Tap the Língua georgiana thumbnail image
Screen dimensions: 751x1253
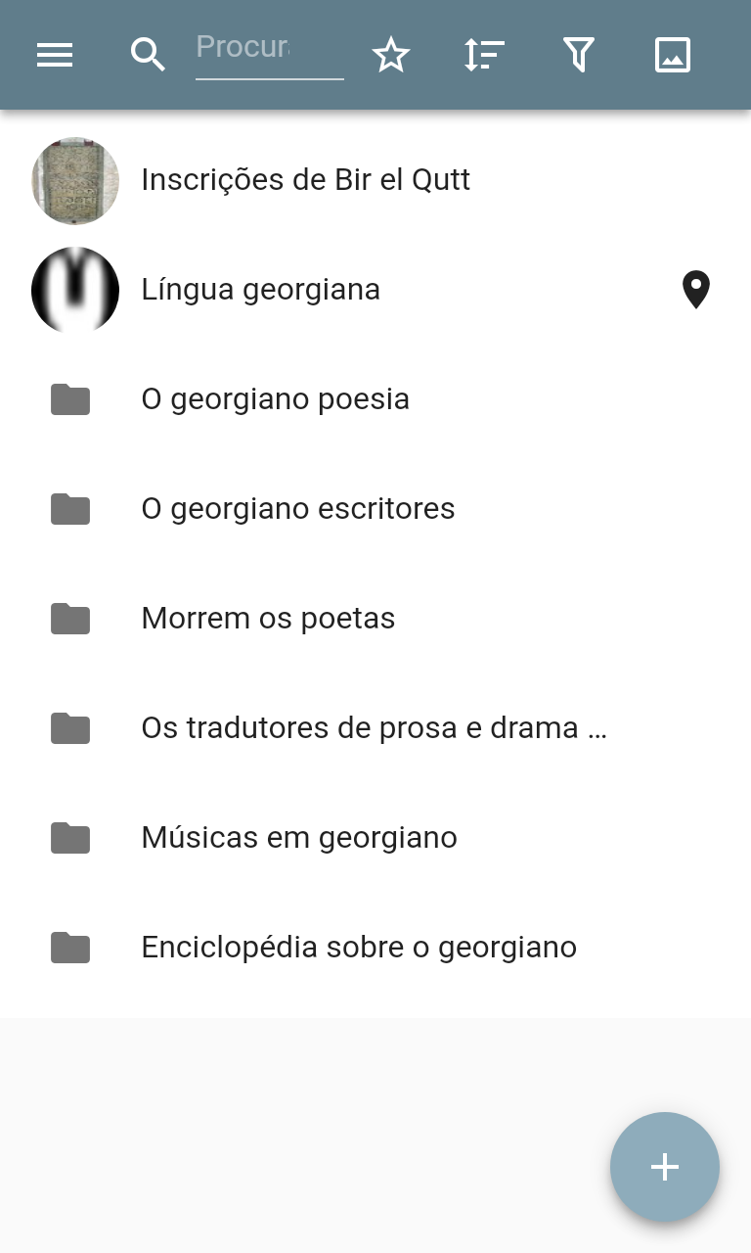[x=75, y=291]
